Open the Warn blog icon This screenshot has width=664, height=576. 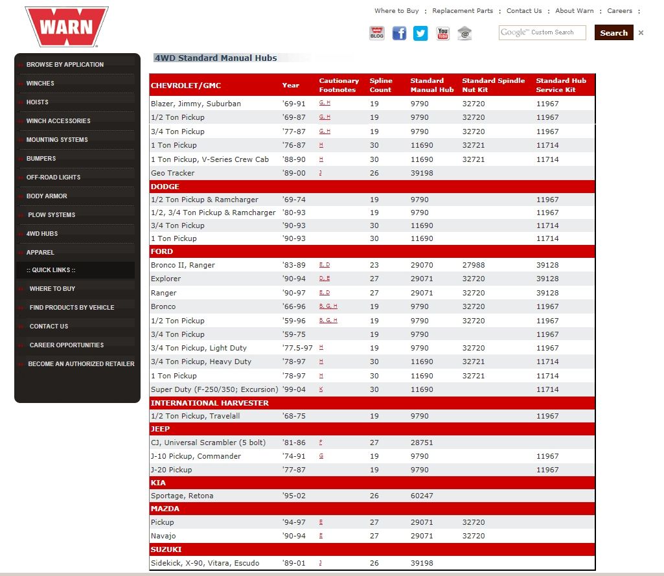376,33
